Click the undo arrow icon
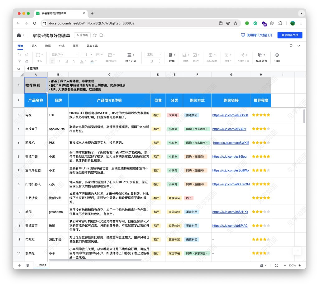Screen dimensions: 319x286 tap(19, 55)
